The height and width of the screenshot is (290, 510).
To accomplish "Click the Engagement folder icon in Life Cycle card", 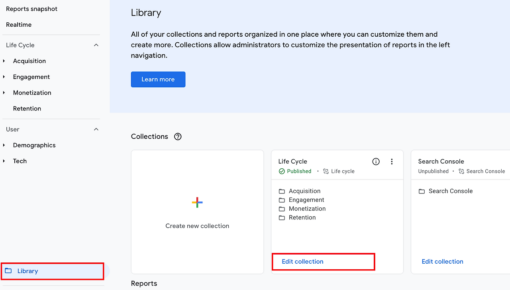I will 282,200.
